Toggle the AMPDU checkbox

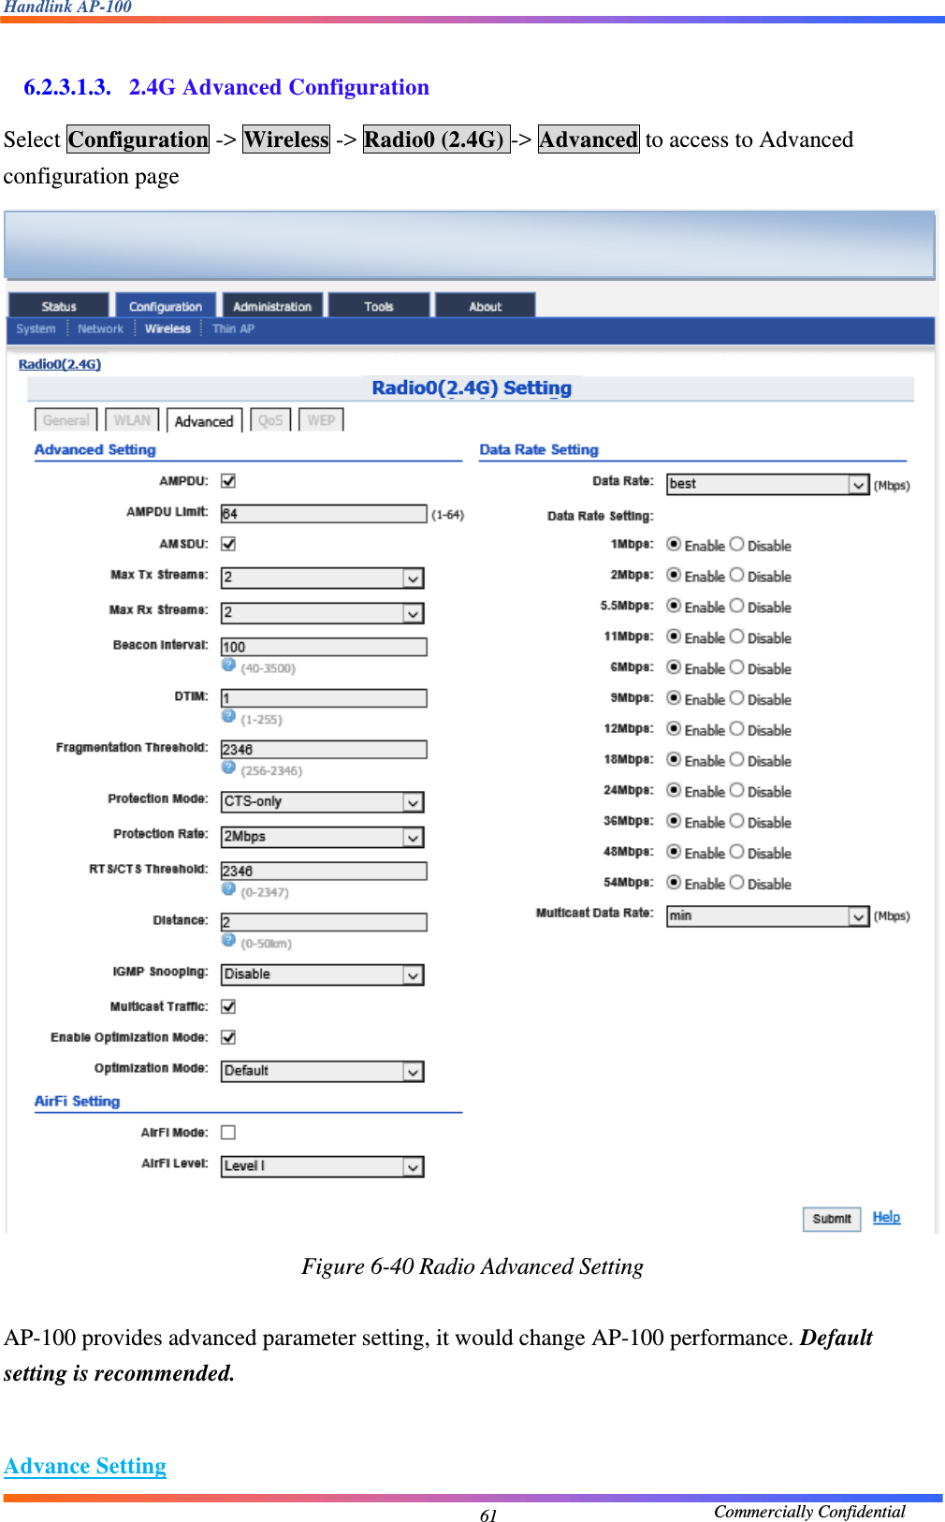tap(228, 481)
